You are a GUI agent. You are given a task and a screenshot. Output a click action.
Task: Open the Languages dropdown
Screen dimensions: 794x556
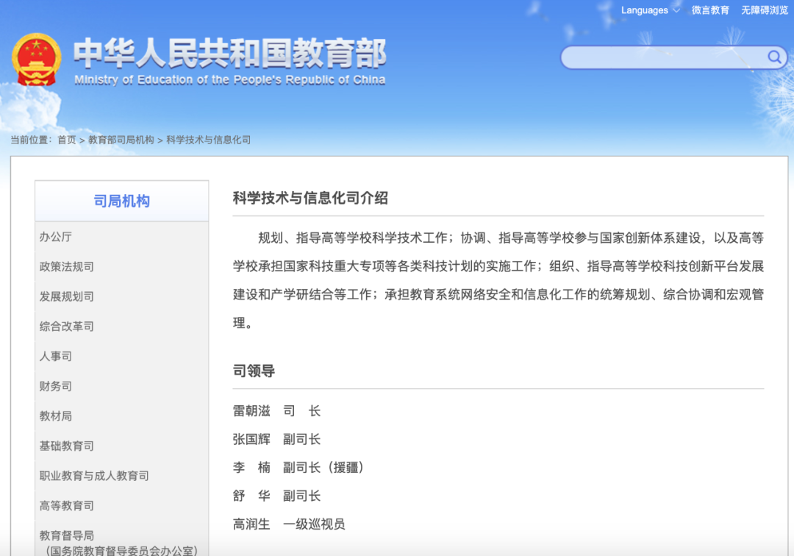pos(650,10)
